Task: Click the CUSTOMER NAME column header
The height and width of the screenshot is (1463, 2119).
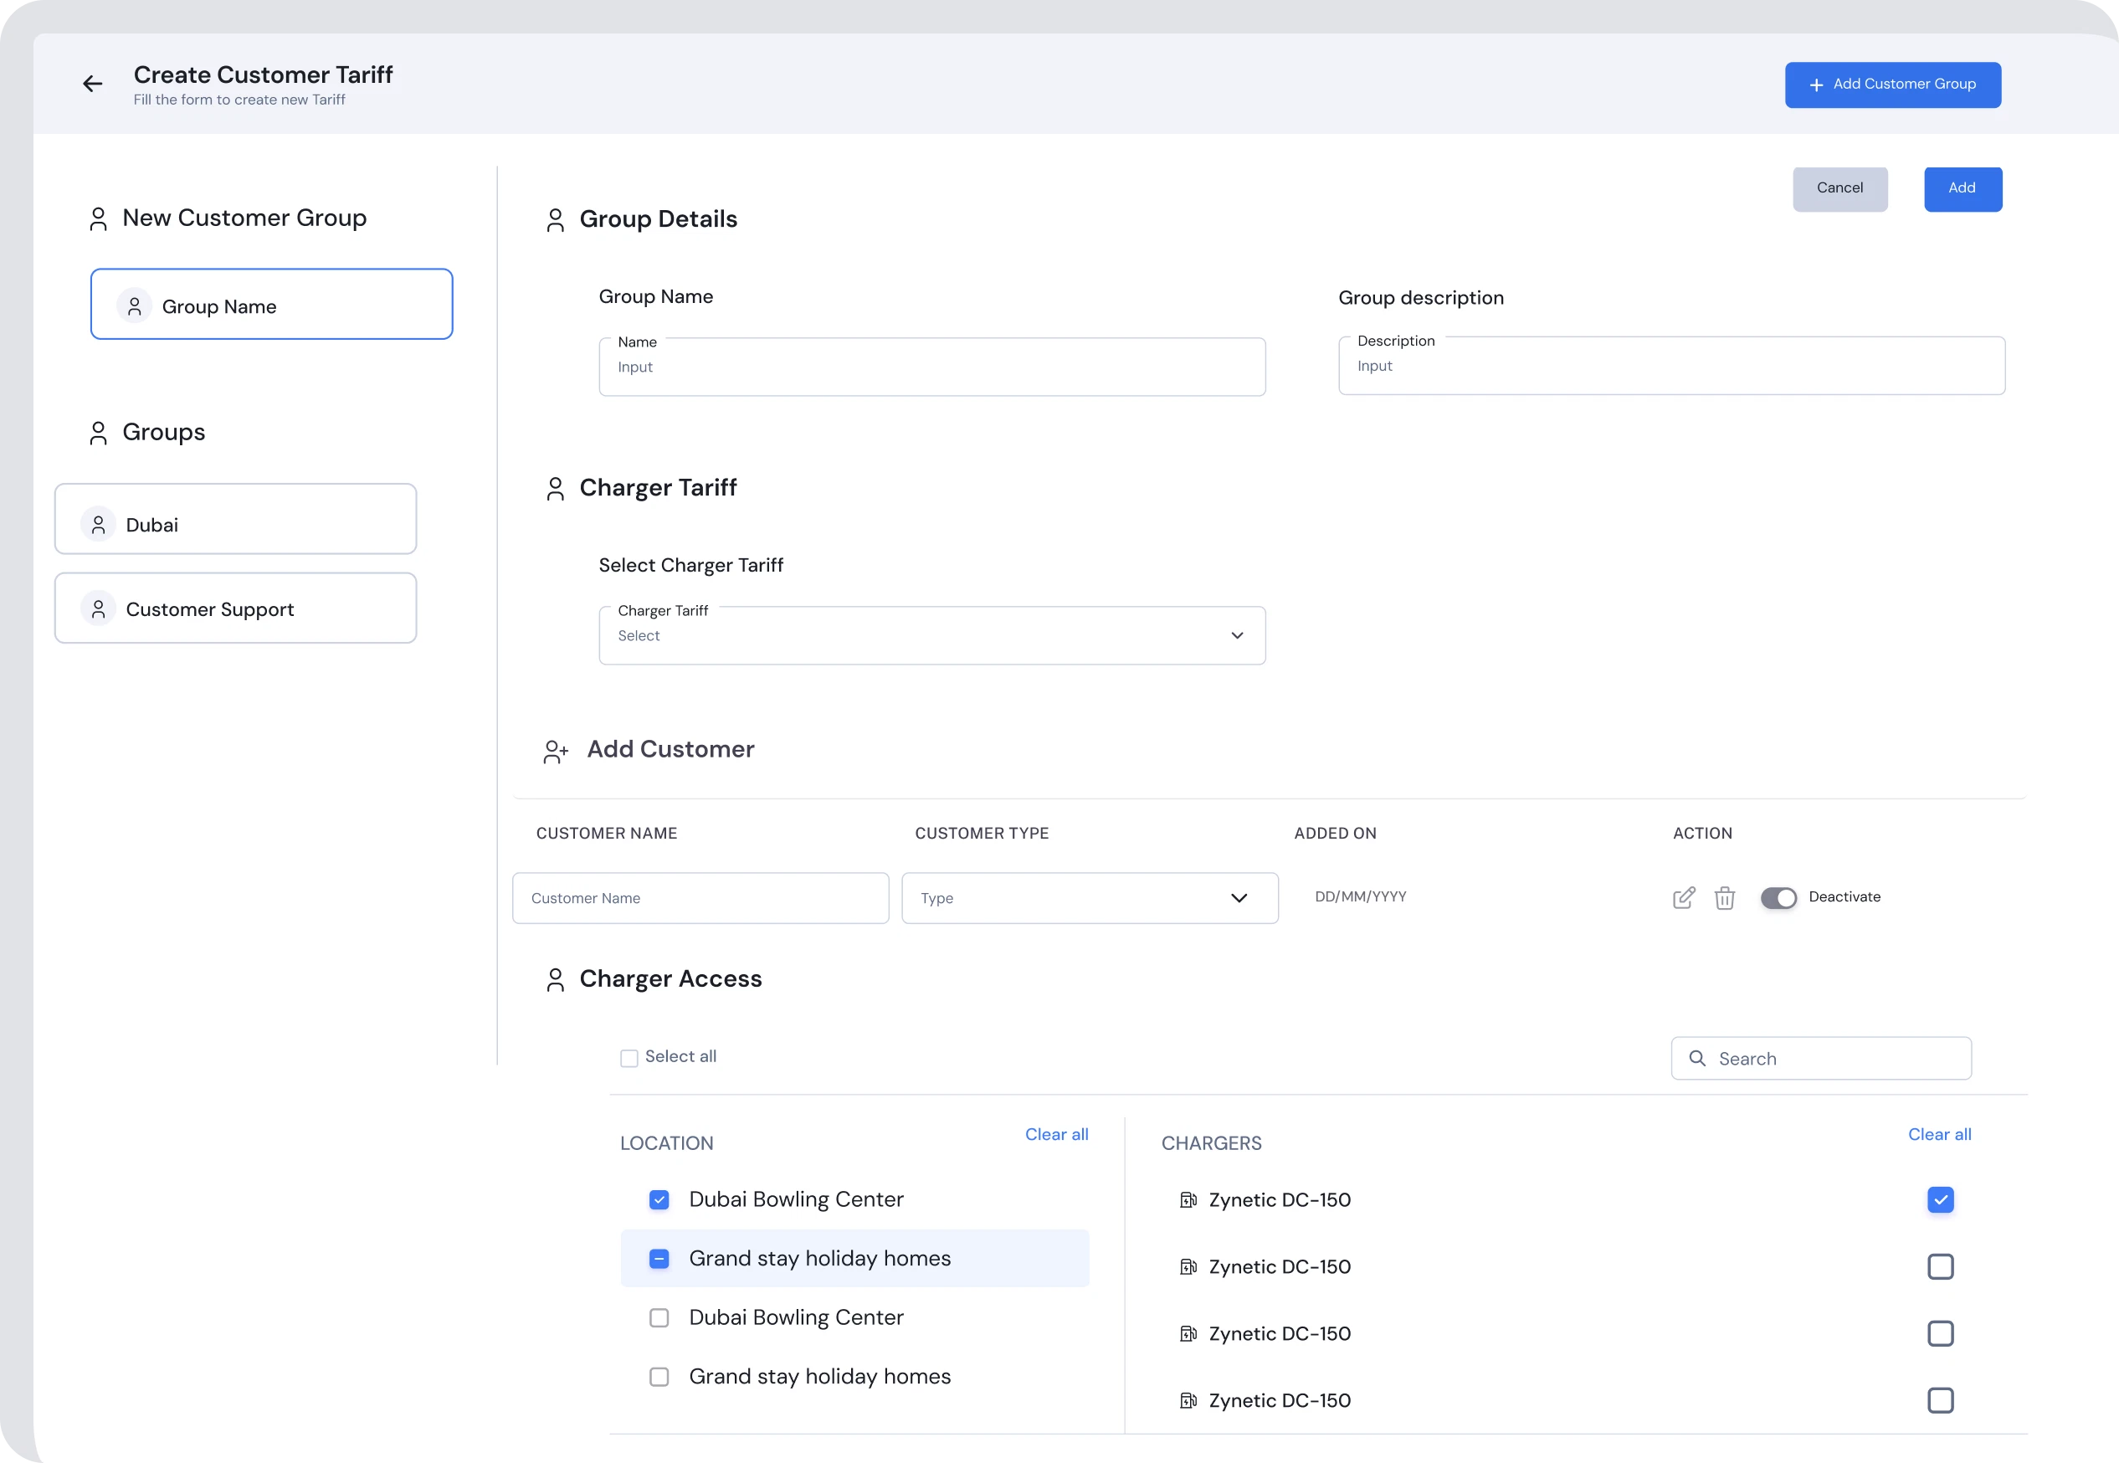Action: click(x=607, y=834)
